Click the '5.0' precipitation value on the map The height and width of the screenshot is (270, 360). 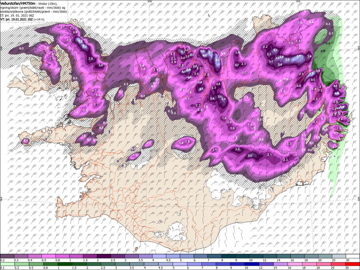[299, 57]
